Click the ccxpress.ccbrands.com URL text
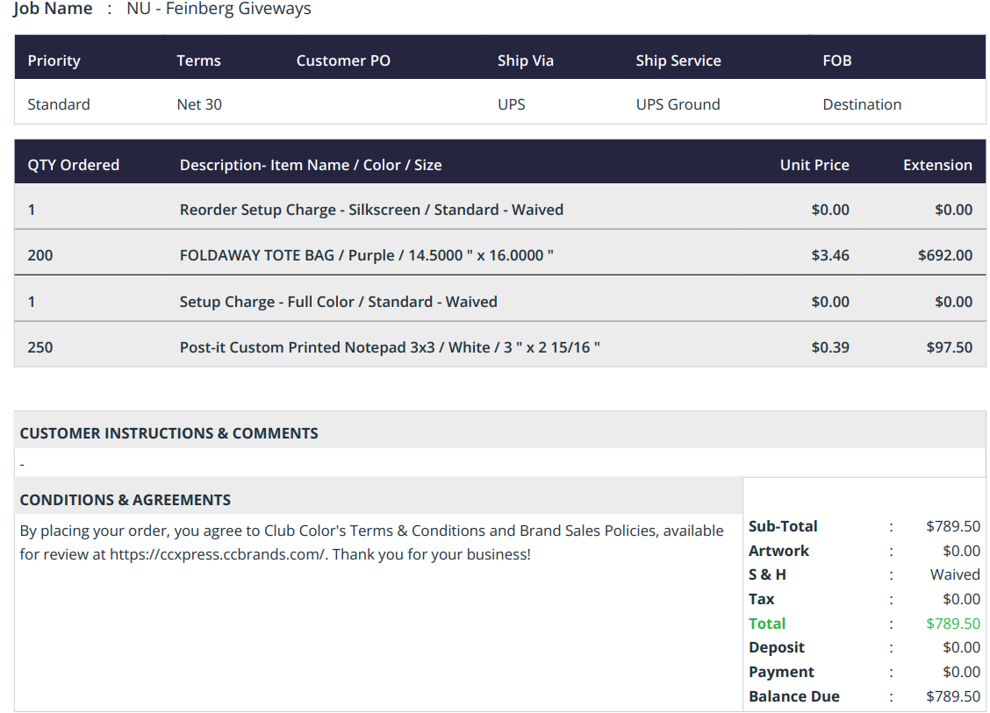This screenshot has width=990, height=713. [x=217, y=554]
